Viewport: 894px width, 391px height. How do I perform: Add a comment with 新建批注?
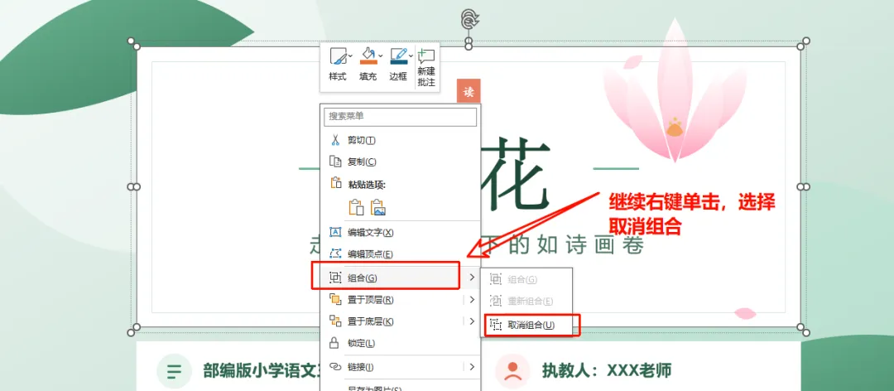426,67
